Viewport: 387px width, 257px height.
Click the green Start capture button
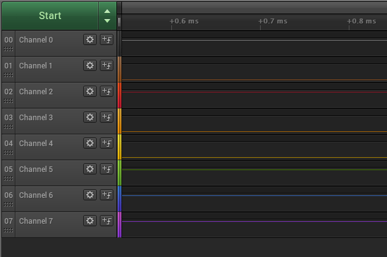[x=49, y=15]
